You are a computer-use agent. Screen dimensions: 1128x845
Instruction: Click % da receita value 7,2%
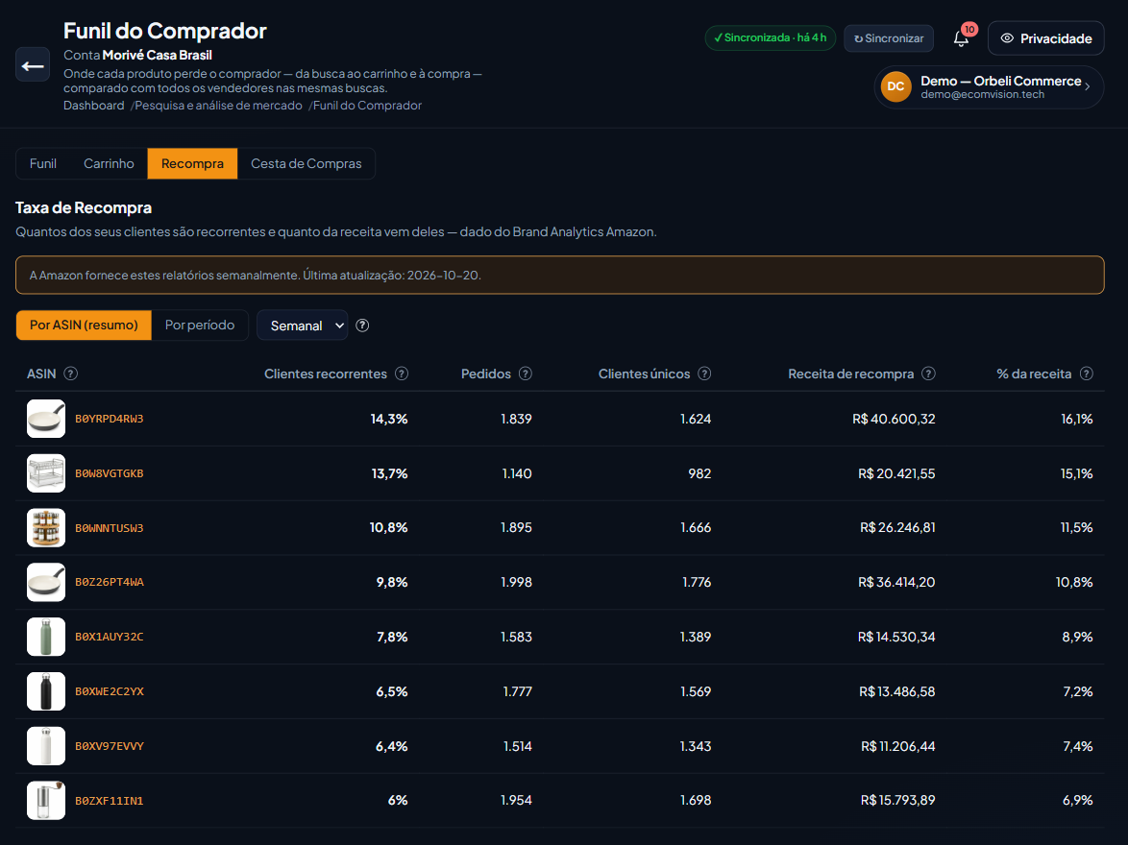[x=1078, y=691]
